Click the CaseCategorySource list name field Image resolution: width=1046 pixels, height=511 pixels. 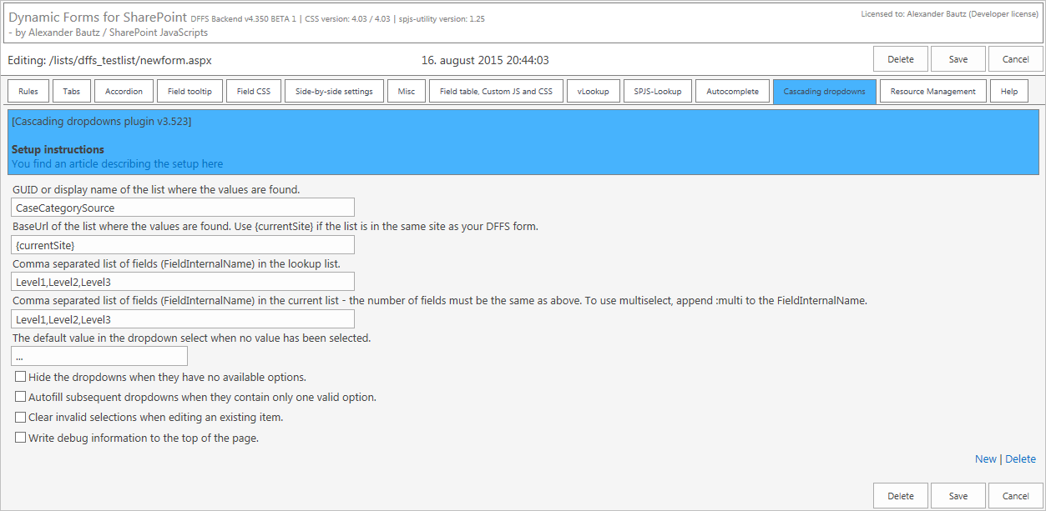click(x=183, y=207)
